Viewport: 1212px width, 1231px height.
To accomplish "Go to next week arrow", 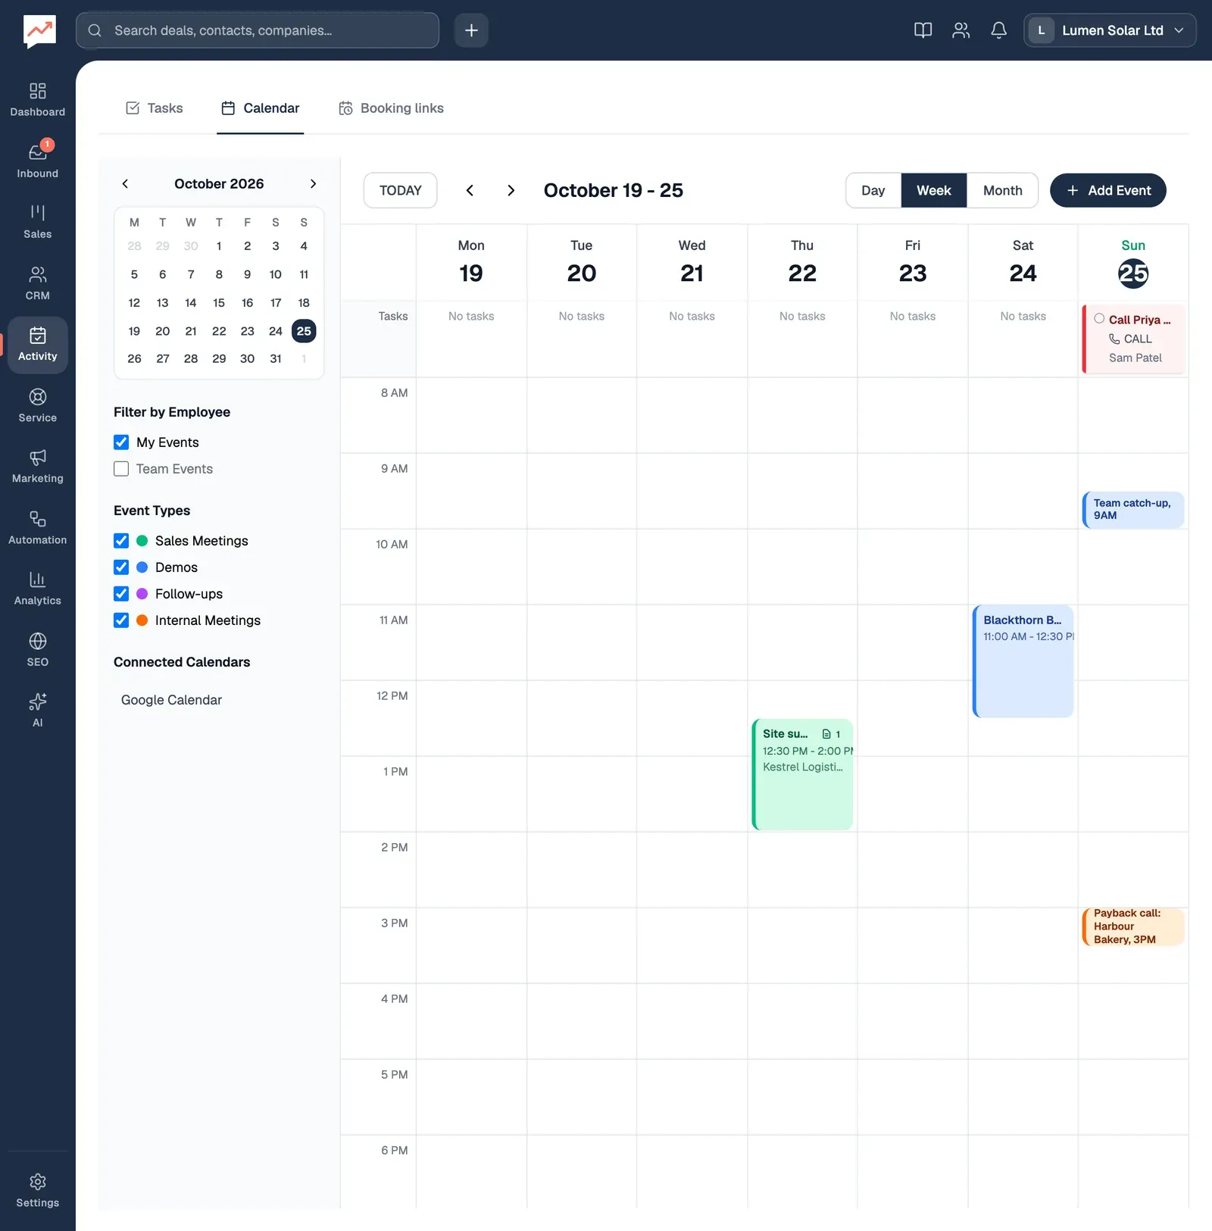I will click(511, 190).
